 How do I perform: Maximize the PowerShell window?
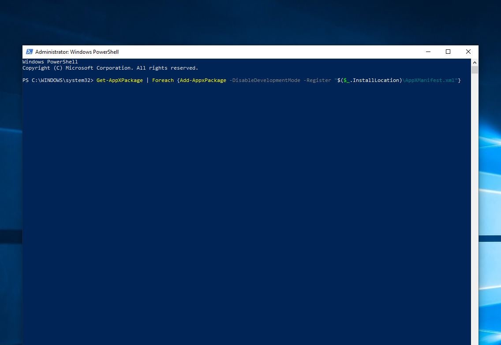(448, 52)
